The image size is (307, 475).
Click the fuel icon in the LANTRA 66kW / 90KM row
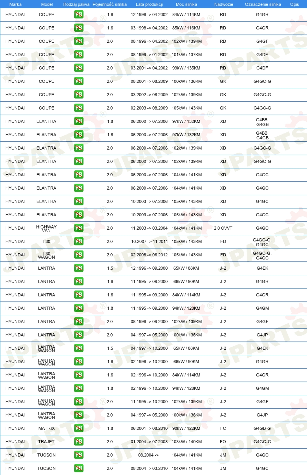79,281
